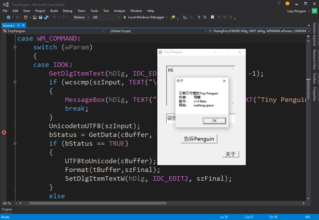Open the Undo history dropdown arrow

59,17
